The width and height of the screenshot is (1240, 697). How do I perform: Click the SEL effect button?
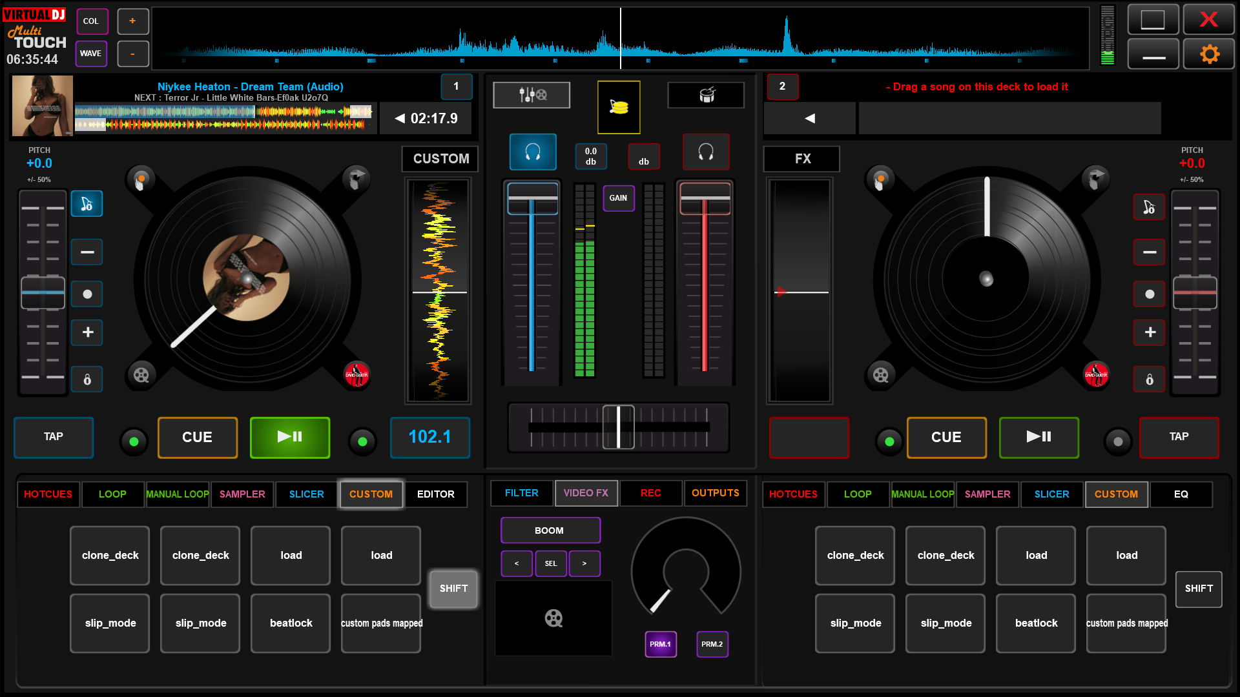click(551, 563)
